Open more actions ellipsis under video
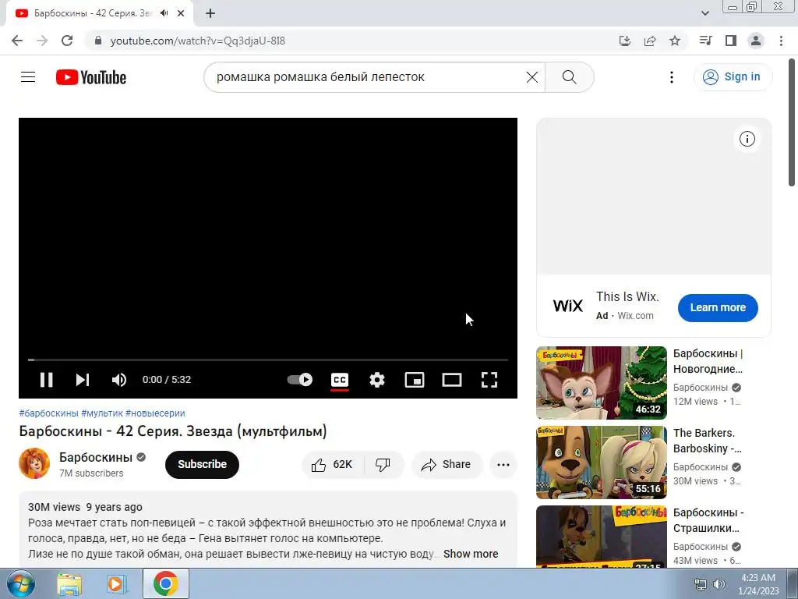The width and height of the screenshot is (798, 599). [503, 465]
